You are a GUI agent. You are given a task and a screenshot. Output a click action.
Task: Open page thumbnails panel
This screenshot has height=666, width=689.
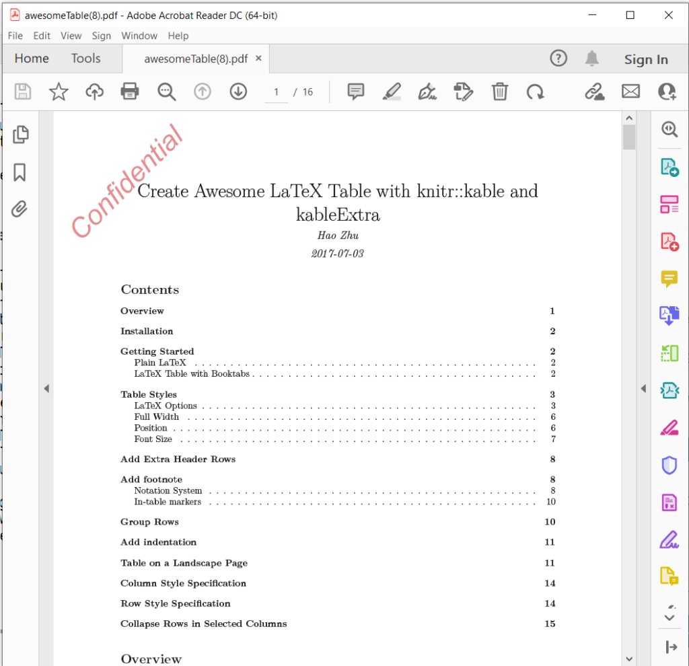point(20,134)
